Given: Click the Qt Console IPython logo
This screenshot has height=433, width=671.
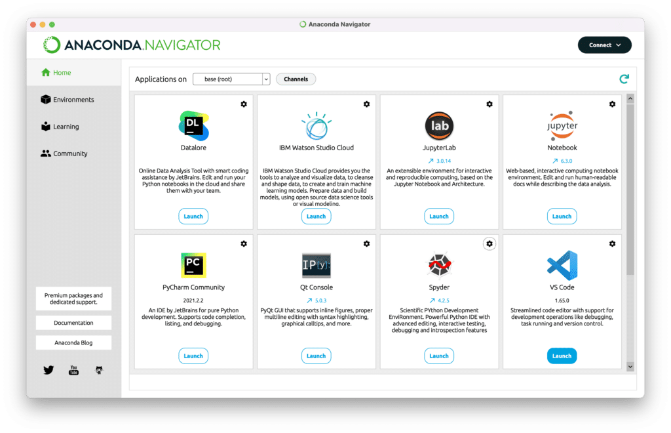Looking at the screenshot, I should 316,265.
